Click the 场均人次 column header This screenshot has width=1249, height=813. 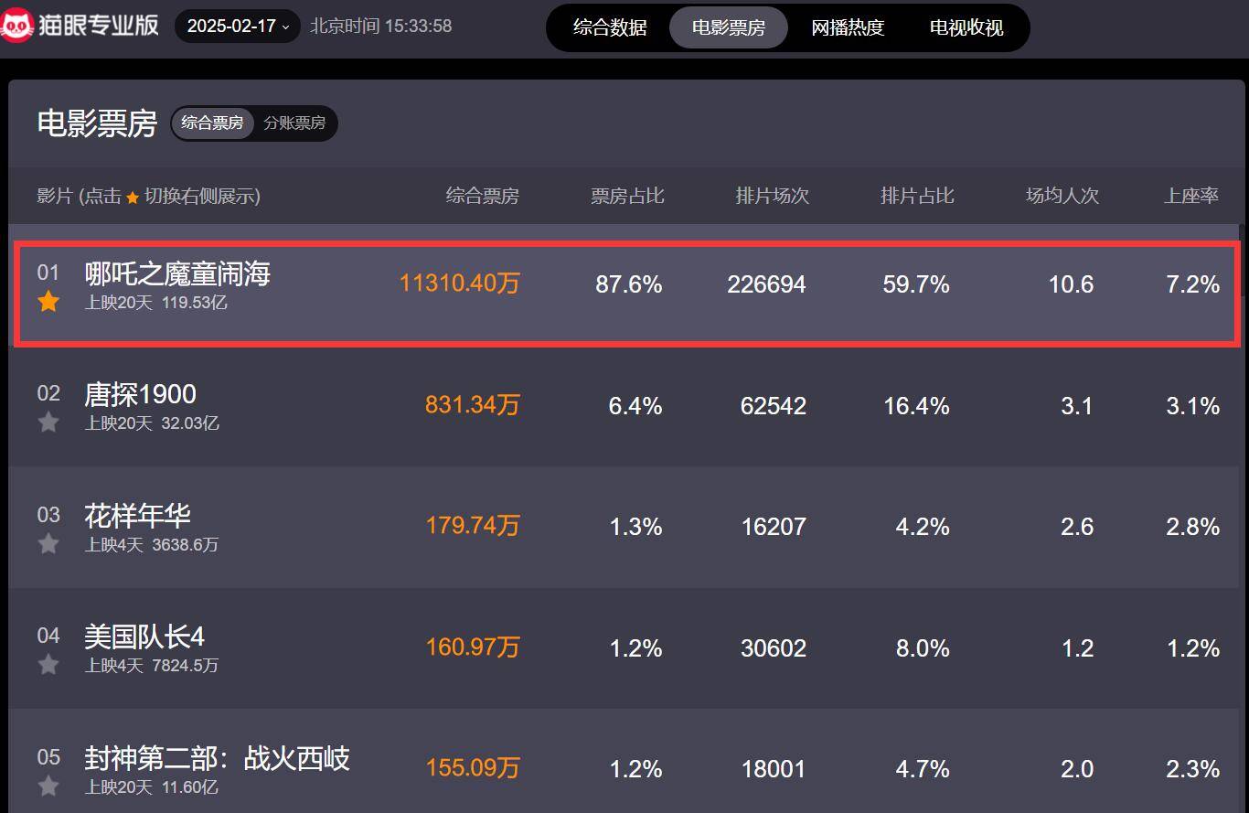(x=1062, y=196)
